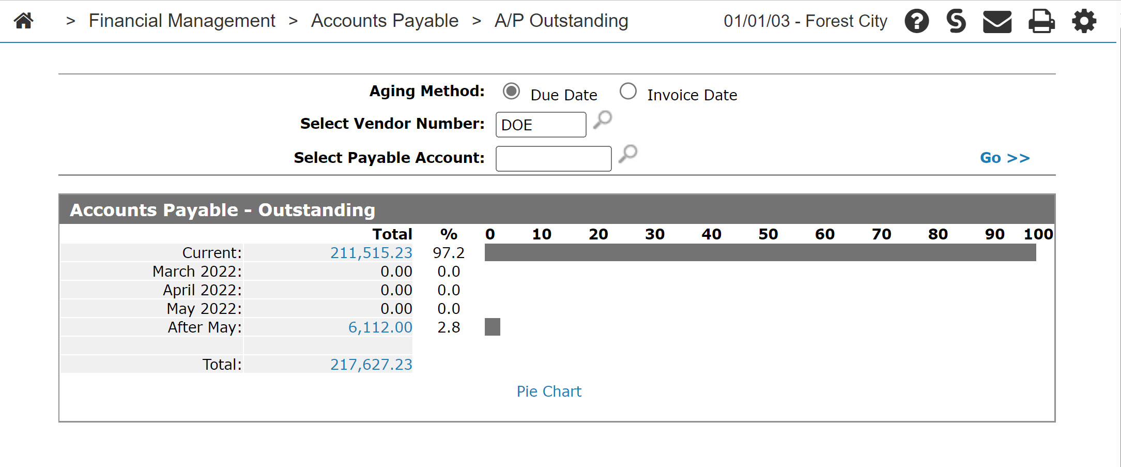Focus the Select Vendor Number field
Viewport: 1121px width, 467px height.
point(541,125)
